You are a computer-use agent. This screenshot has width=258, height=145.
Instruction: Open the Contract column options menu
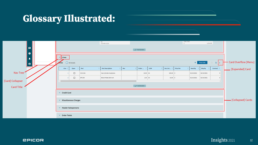[x=219, y=68]
